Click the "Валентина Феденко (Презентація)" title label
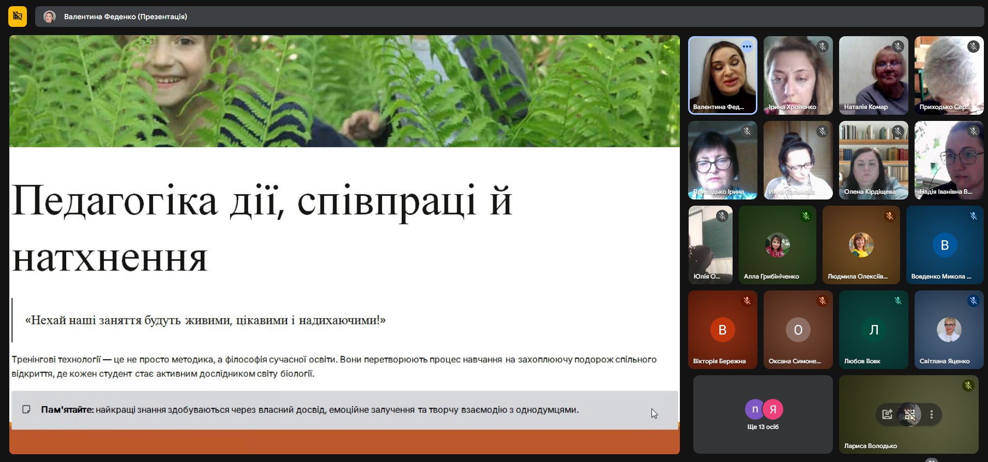Image resolution: width=988 pixels, height=462 pixels. click(126, 17)
